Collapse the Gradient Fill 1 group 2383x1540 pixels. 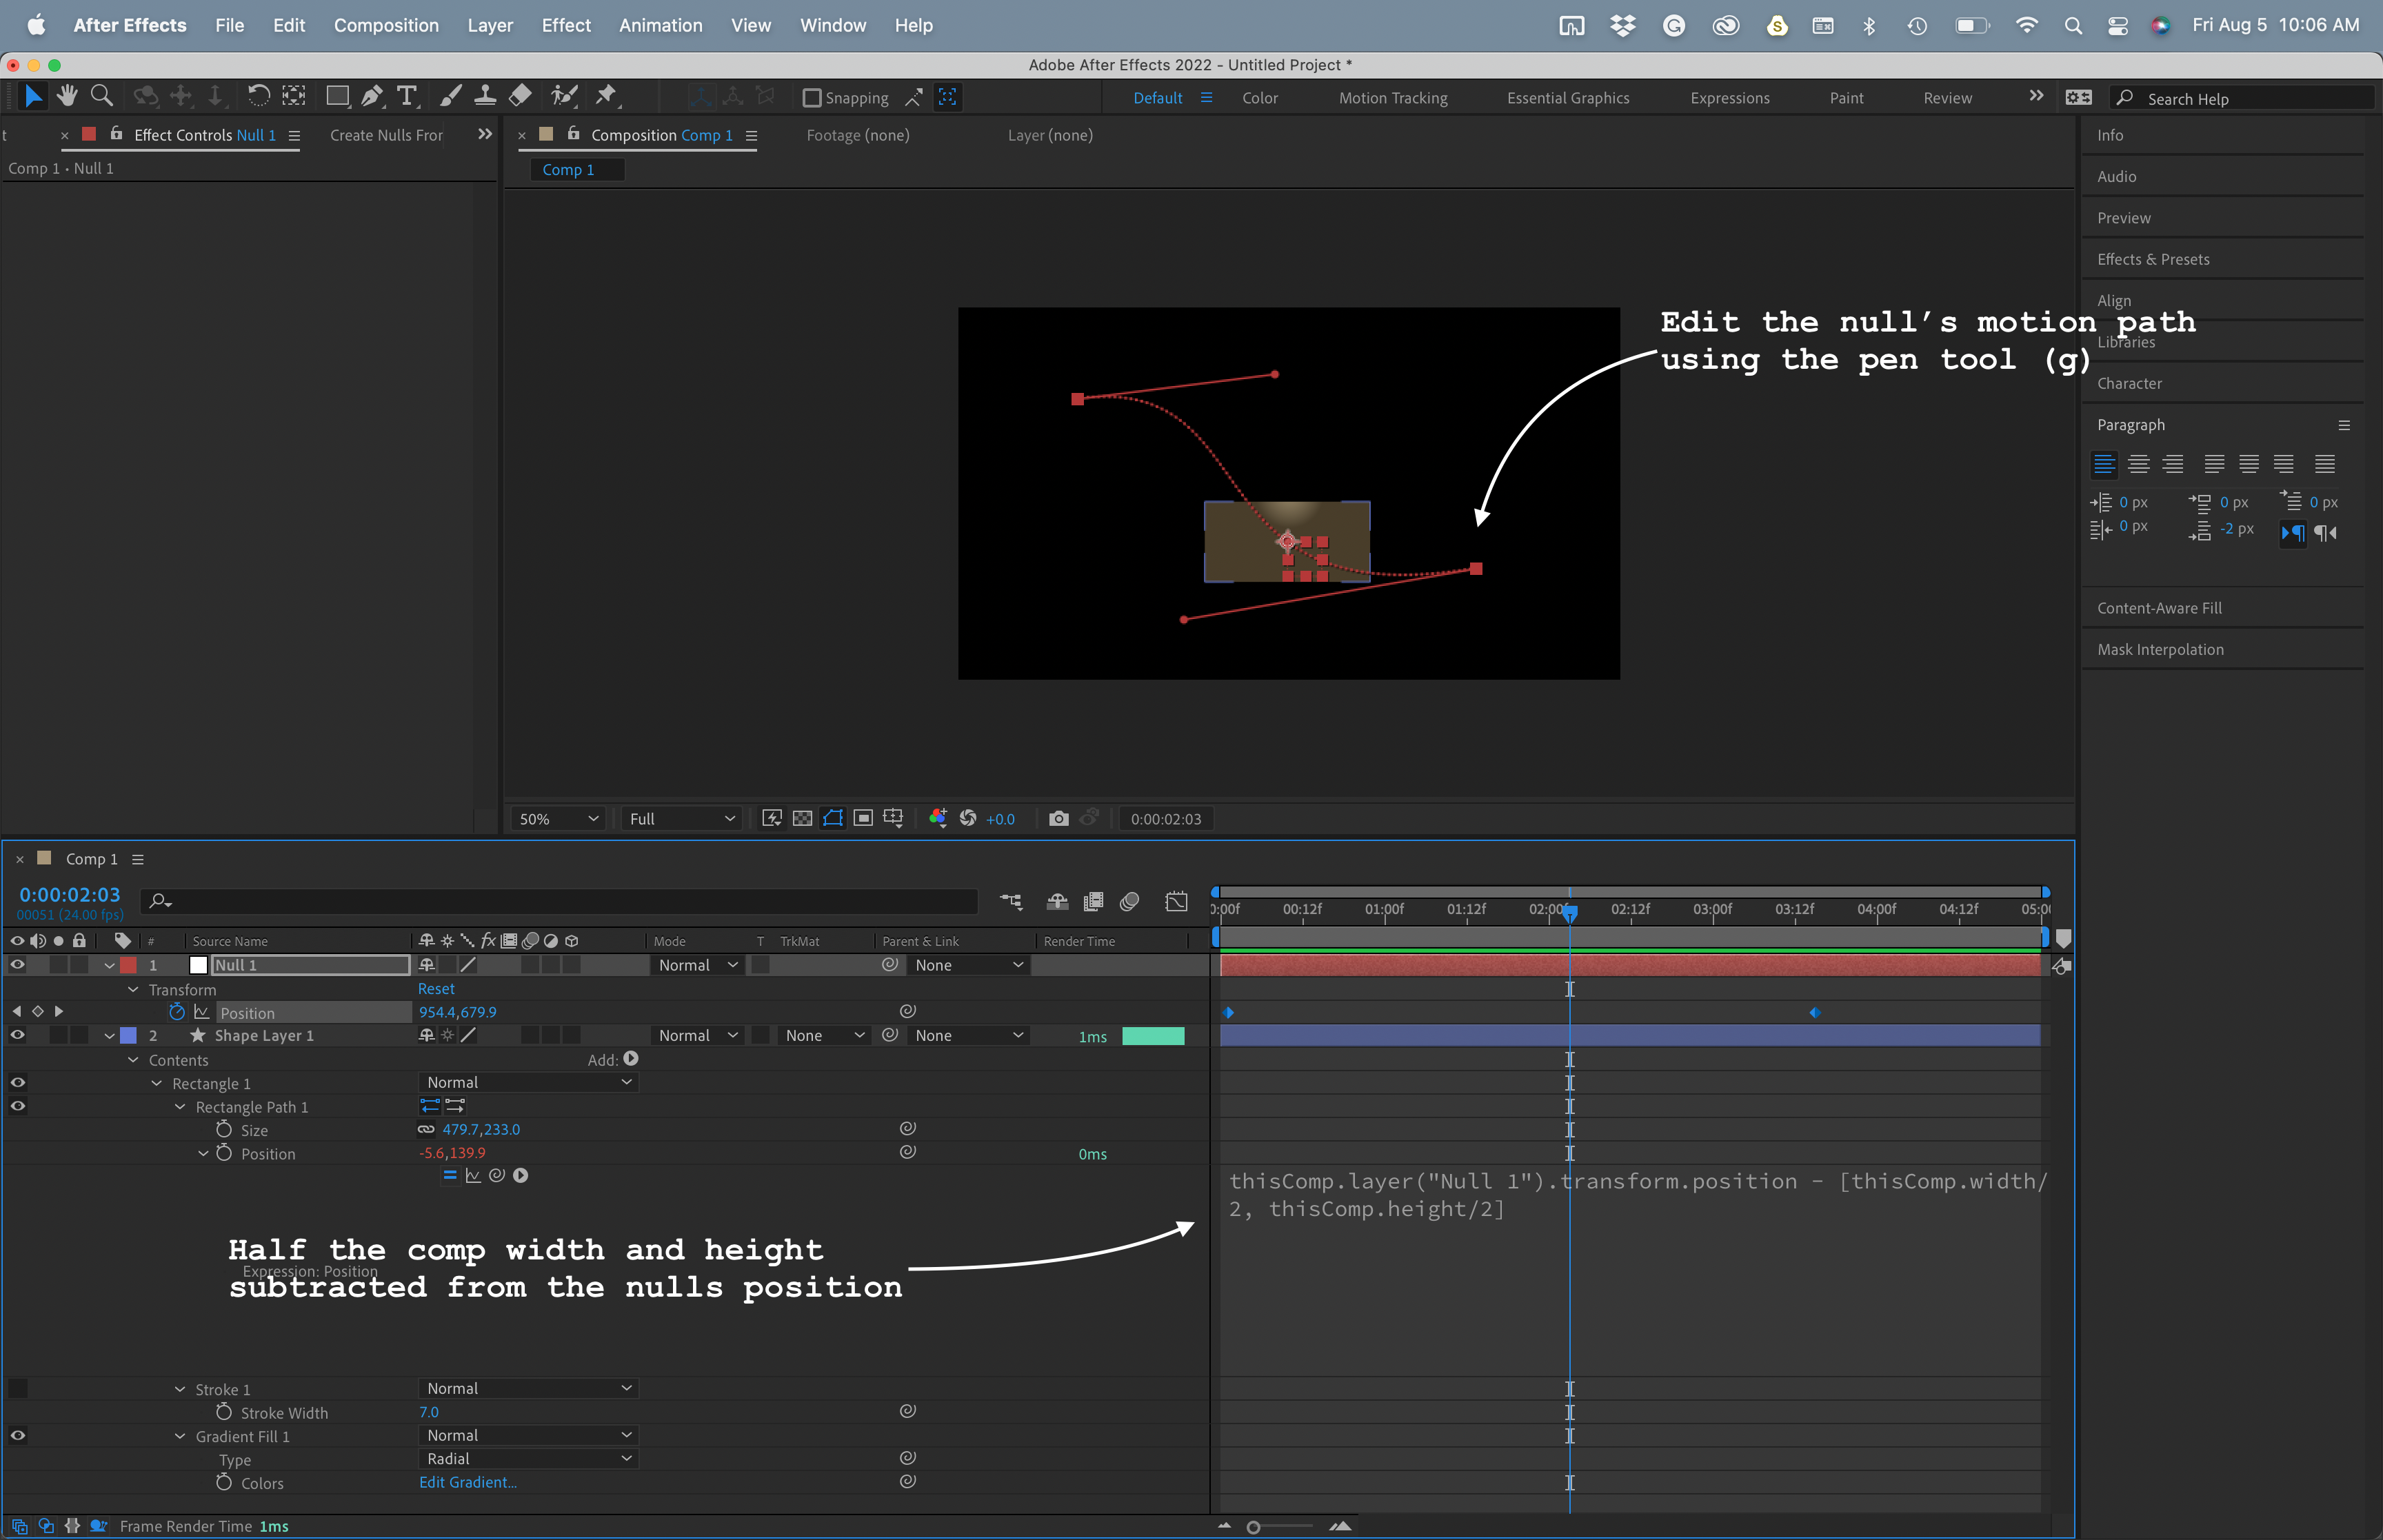pos(180,1437)
